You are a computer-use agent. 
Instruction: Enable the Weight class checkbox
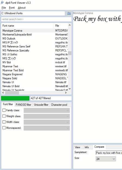click(4, 116)
